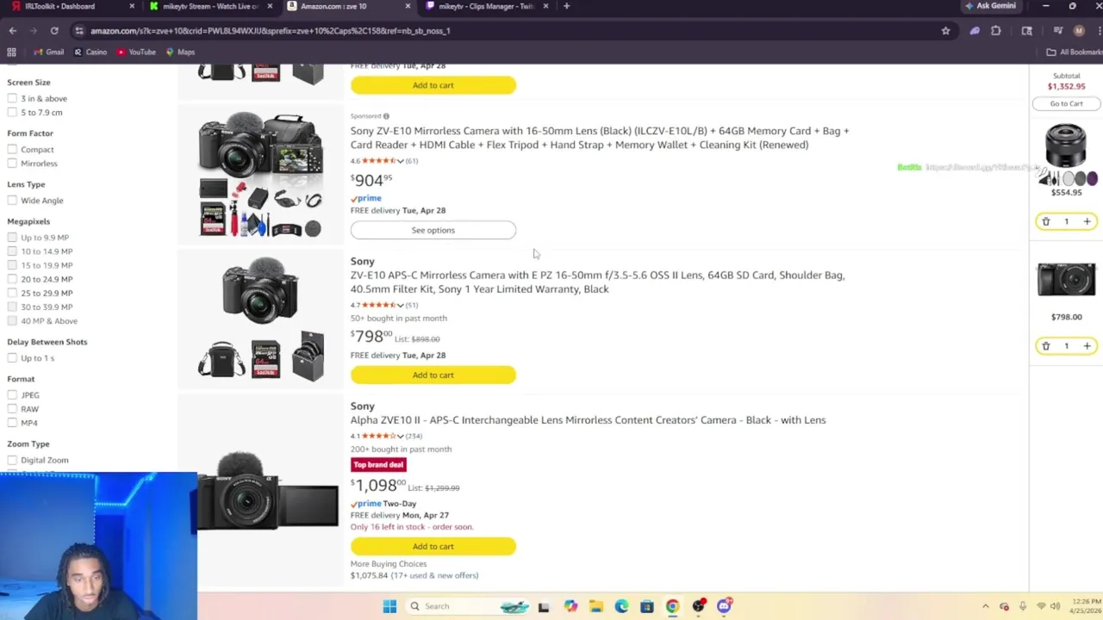The height and width of the screenshot is (620, 1103).
Task: Open the volume control in system tray
Action: (x=1056, y=606)
